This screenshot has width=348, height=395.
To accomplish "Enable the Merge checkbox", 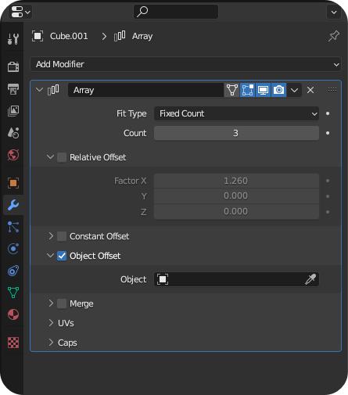I will point(62,303).
